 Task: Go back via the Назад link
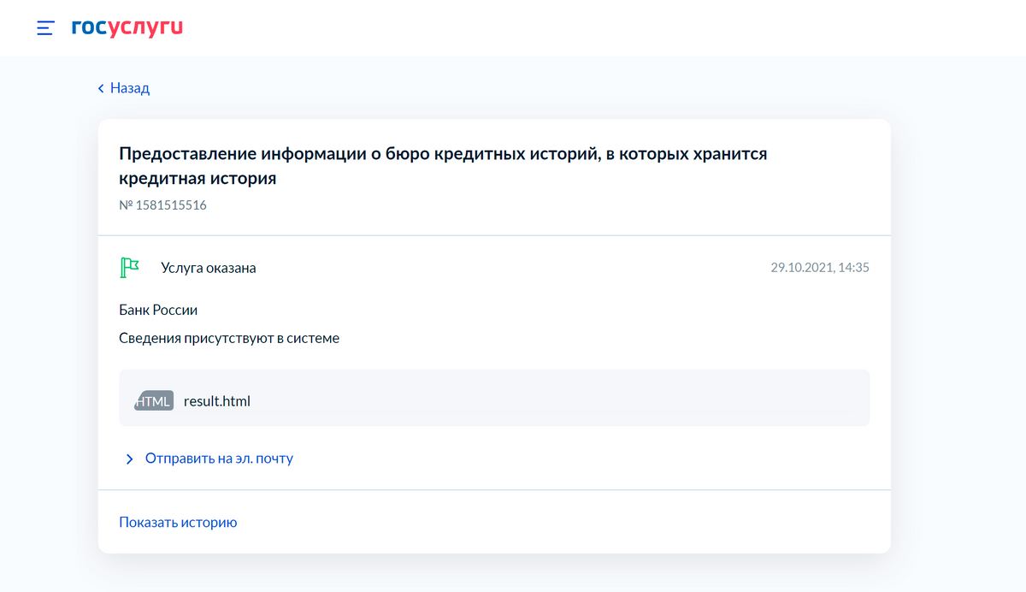(130, 88)
